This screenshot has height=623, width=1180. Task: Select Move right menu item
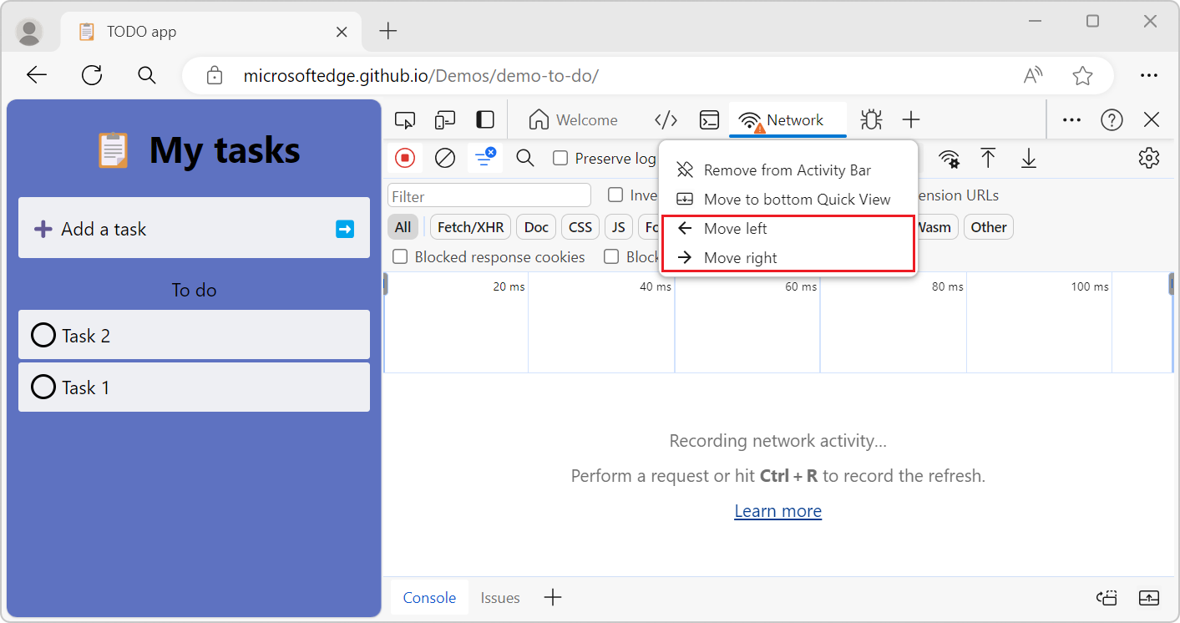click(788, 258)
